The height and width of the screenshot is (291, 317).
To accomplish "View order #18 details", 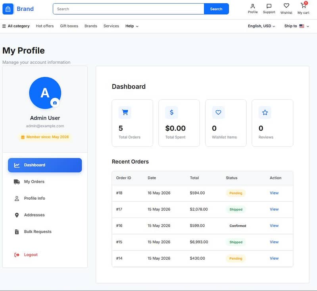I will [274, 193].
